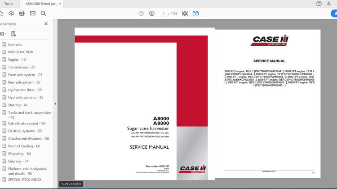This screenshot has width=337, height=189.
Task: Open Cab climate control - 50 bookmark
Action: coord(27,124)
